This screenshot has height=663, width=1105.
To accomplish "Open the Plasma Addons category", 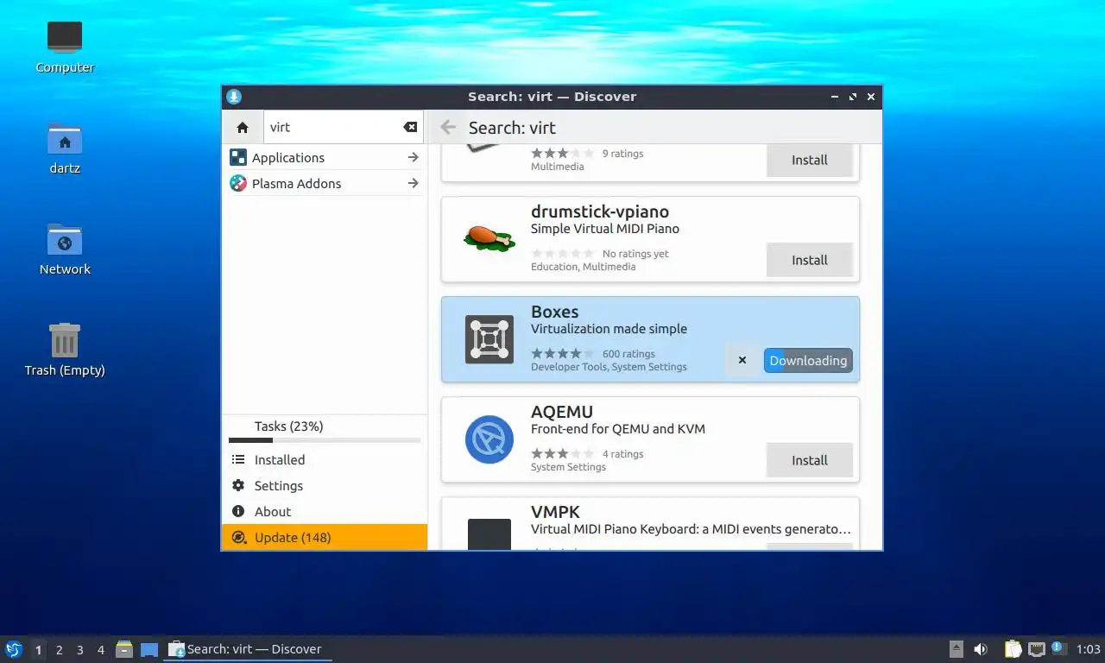I will [x=325, y=183].
